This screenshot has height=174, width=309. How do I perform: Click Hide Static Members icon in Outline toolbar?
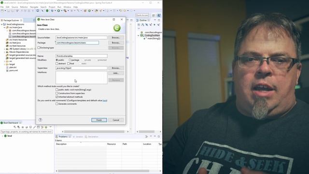tap(151, 25)
